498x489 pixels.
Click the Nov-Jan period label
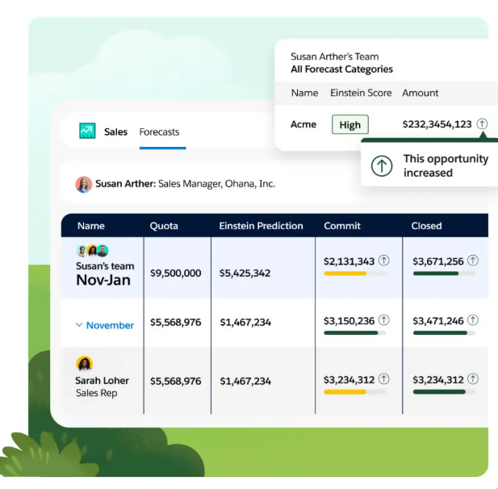(x=103, y=280)
